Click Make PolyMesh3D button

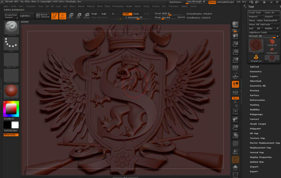pyautogui.click(x=267, y=20)
